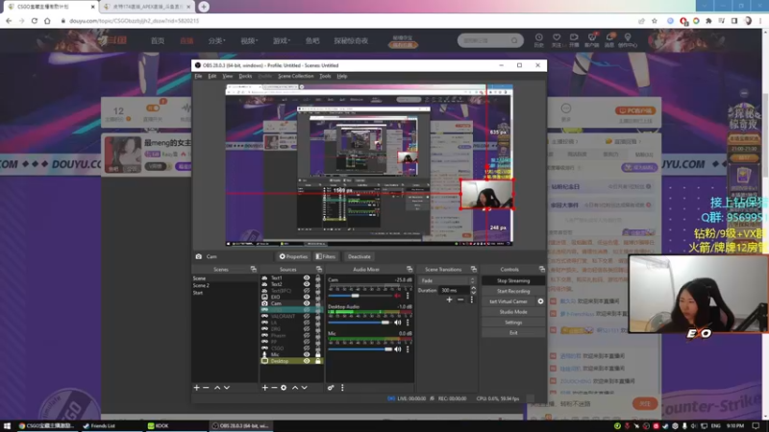
Task: Open the Fade transition dropdown
Action: [447, 280]
